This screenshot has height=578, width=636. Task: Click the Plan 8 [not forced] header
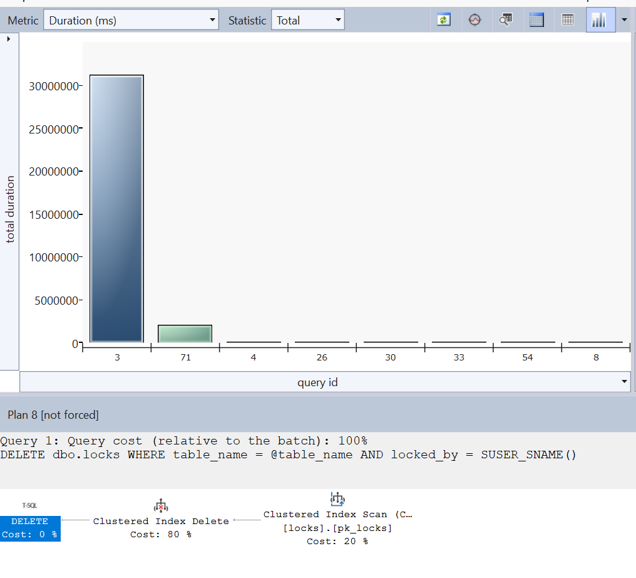(53, 414)
